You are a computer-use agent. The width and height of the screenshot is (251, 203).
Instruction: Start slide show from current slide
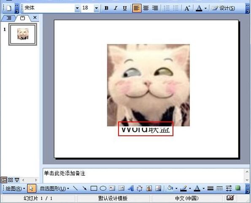pos(17,180)
